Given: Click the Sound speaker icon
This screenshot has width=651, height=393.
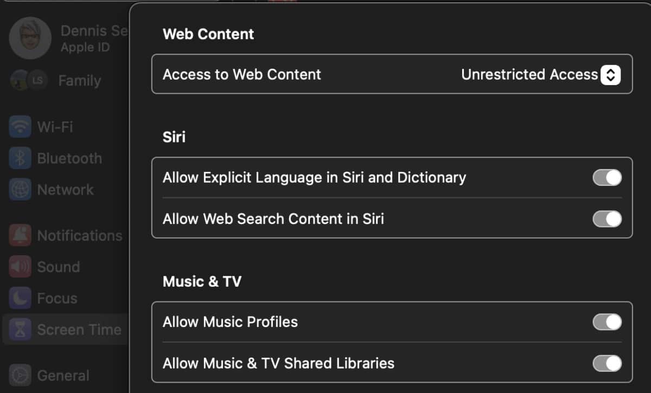Looking at the screenshot, I should [20, 267].
